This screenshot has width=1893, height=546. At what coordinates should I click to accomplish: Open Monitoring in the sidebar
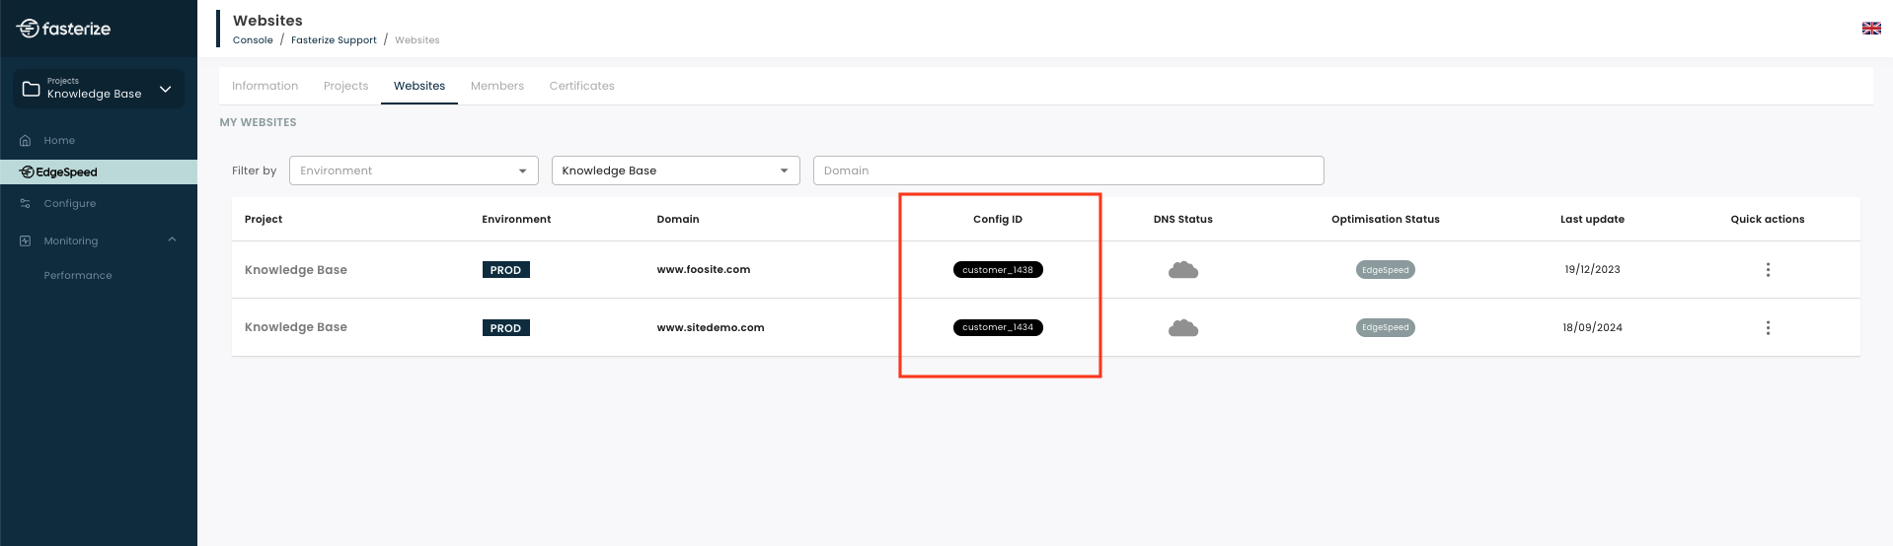tap(71, 241)
